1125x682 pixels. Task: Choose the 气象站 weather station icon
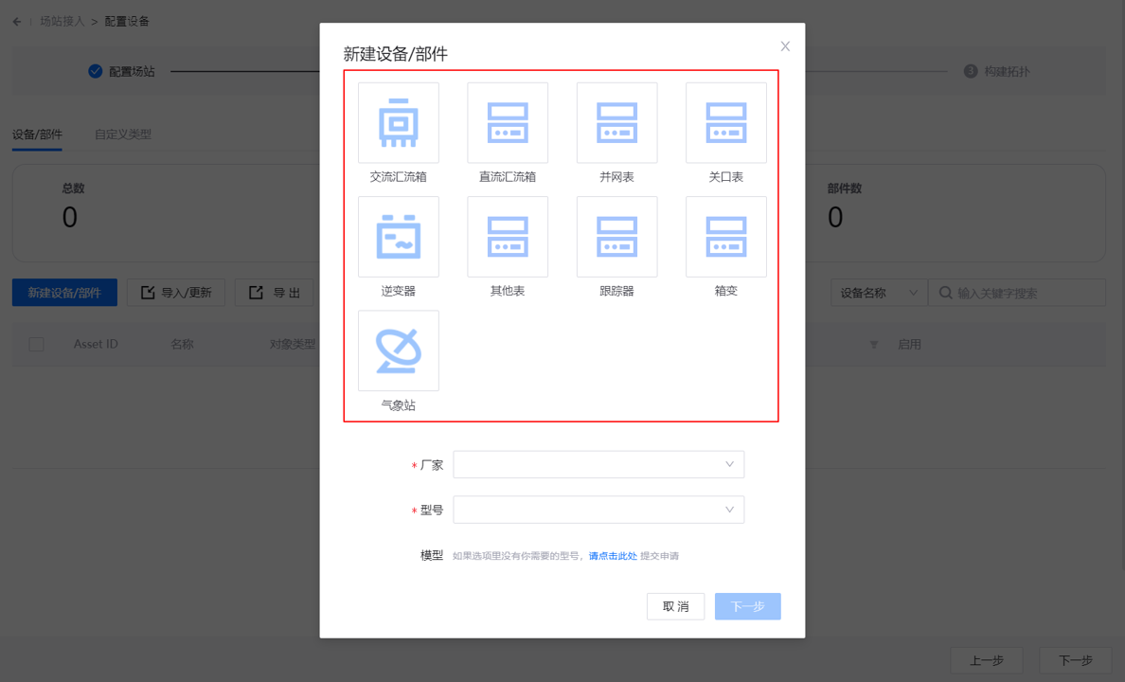click(x=398, y=350)
